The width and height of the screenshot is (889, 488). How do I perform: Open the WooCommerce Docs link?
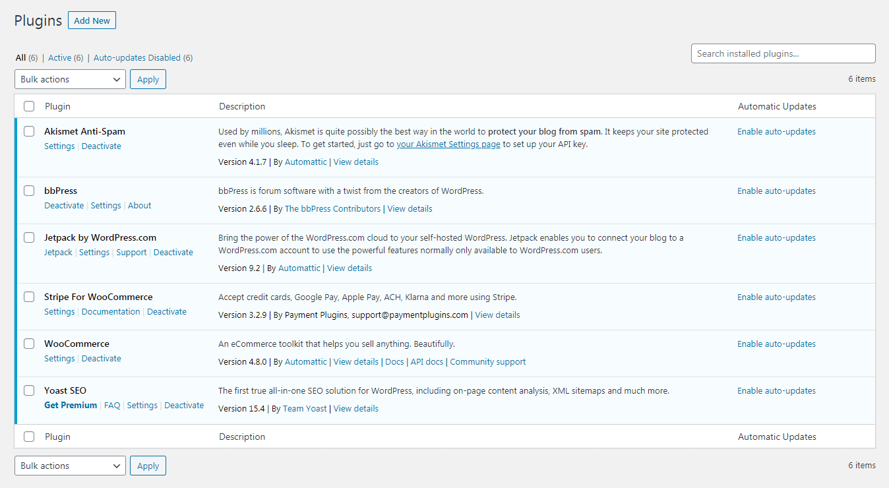[x=394, y=361]
